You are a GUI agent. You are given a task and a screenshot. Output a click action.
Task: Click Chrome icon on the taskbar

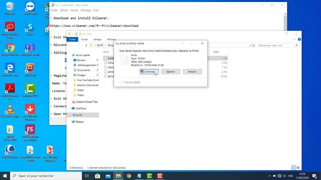[128, 175]
